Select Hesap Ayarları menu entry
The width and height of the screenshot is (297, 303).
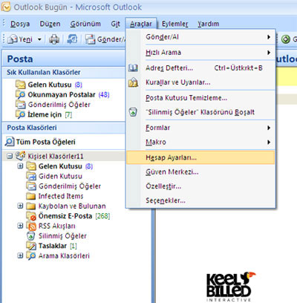pos(200,157)
